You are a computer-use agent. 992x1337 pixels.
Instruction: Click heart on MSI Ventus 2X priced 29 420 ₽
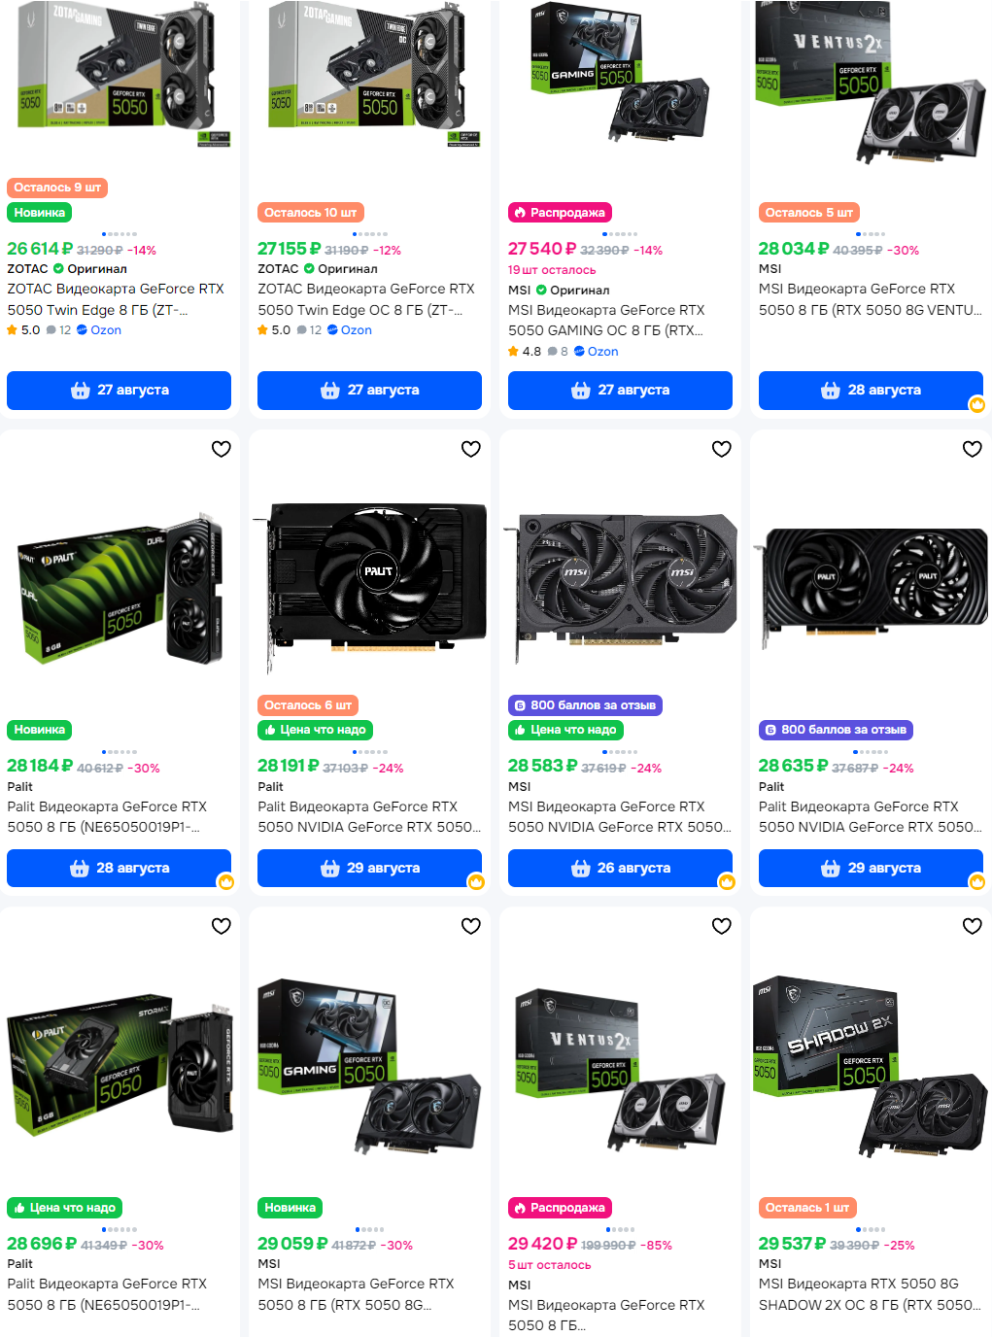coord(722,926)
